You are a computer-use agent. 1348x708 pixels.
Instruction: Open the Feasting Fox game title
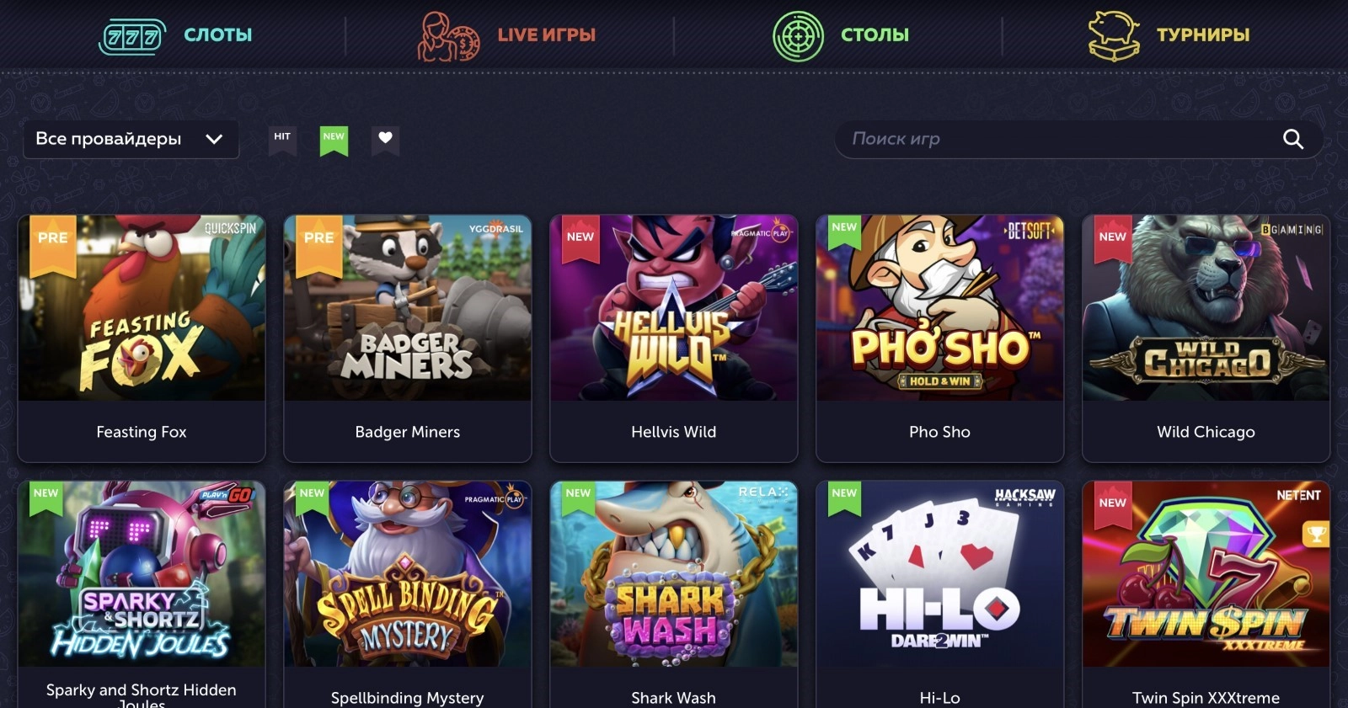click(142, 432)
